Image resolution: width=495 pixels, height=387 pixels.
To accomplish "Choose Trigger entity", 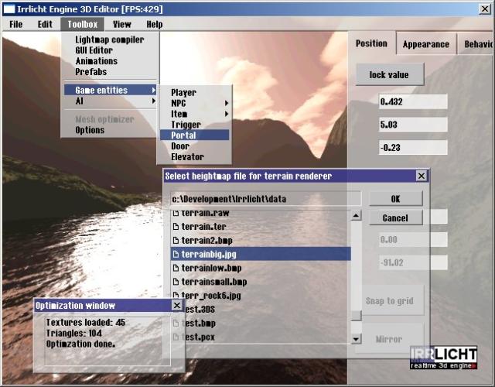I will coord(195,125).
